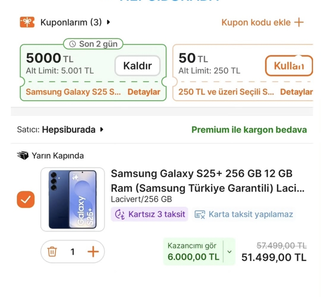View Detaylar of the 50 TL coupon
The height and width of the screenshot is (297, 321).
296,92
